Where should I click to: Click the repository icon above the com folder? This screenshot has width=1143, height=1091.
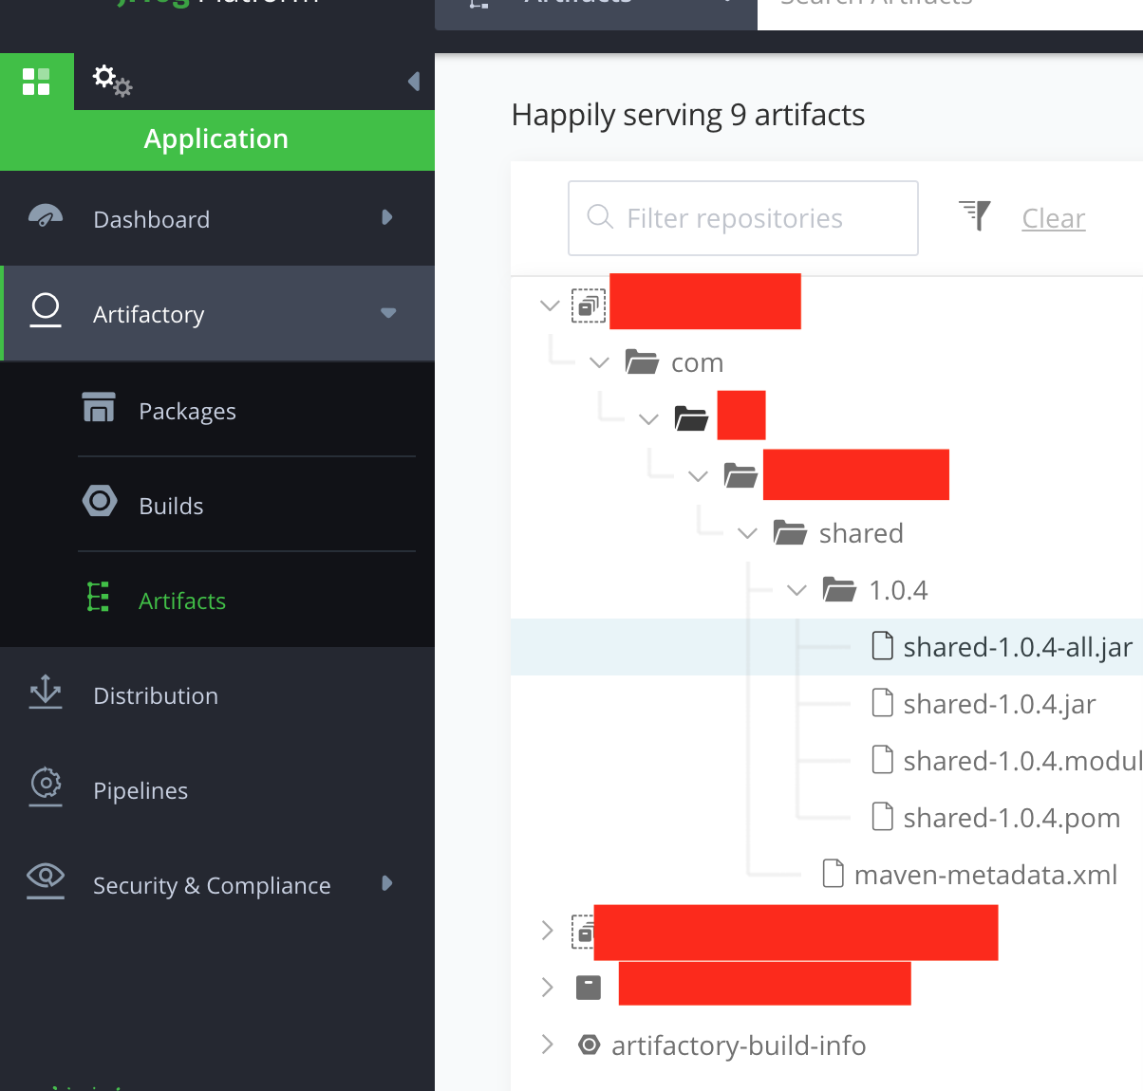[589, 305]
